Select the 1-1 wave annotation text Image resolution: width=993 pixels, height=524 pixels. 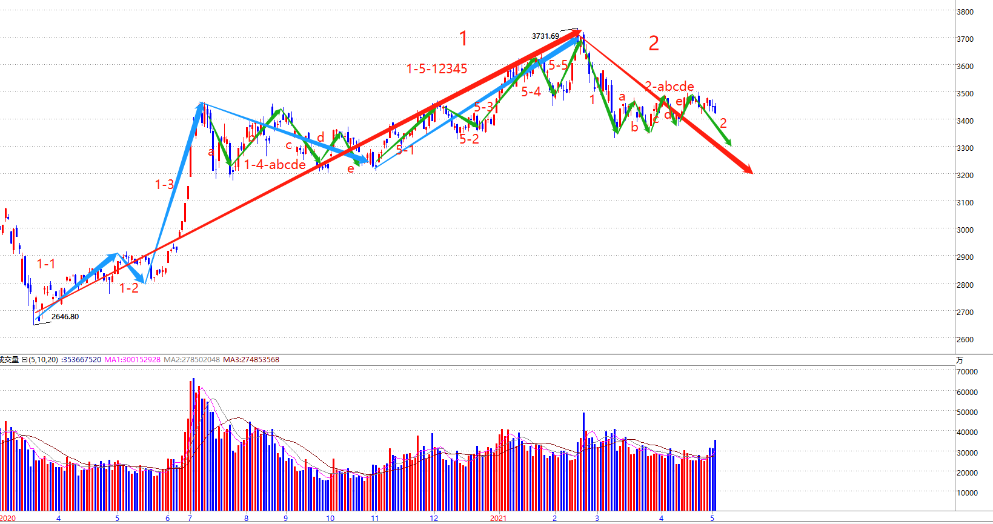[x=46, y=264]
